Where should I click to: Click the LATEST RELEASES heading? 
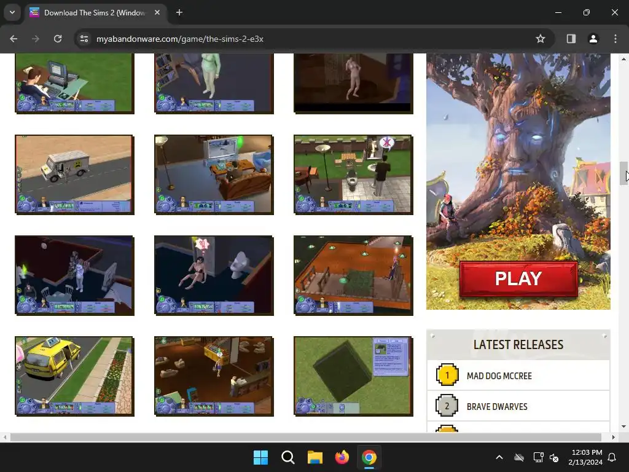tap(518, 345)
